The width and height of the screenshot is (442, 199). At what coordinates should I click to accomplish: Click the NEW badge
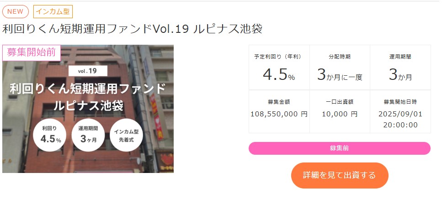click(x=16, y=11)
